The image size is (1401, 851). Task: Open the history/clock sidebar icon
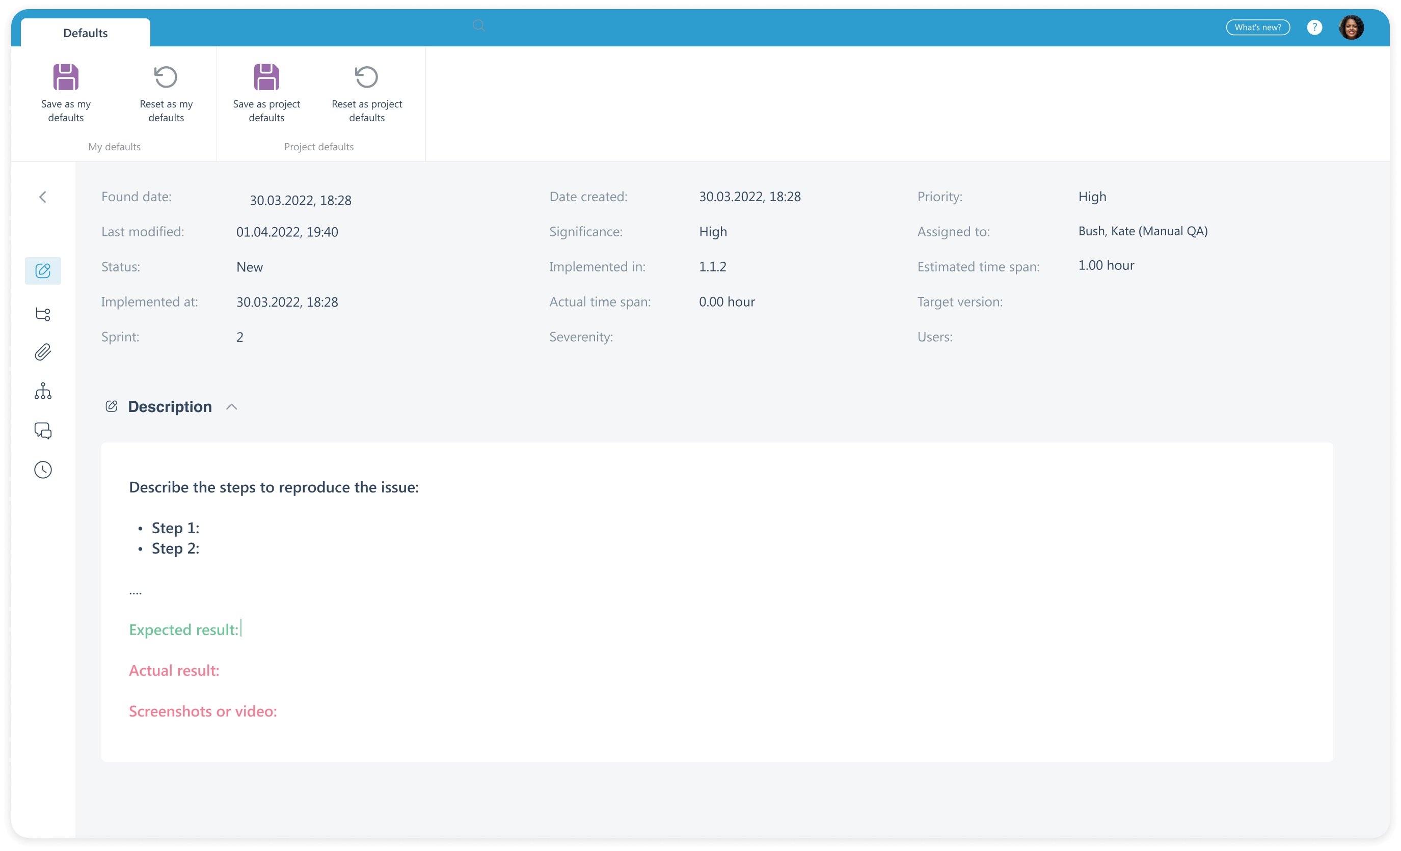coord(42,470)
